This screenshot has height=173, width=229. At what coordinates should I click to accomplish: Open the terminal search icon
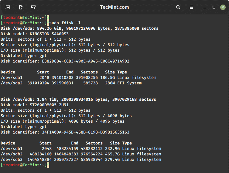click(178, 7)
